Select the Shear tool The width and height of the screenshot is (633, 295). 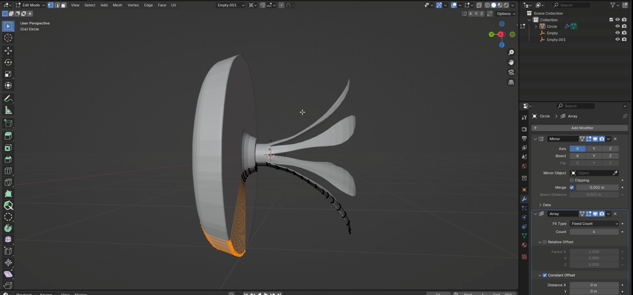coord(8,274)
